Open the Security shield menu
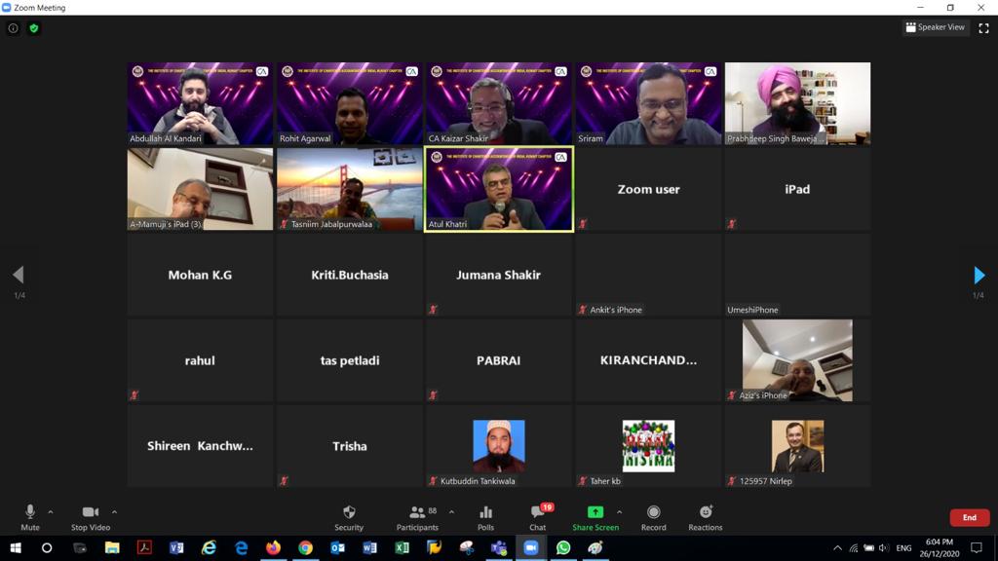Image resolution: width=998 pixels, height=561 pixels. 349,518
